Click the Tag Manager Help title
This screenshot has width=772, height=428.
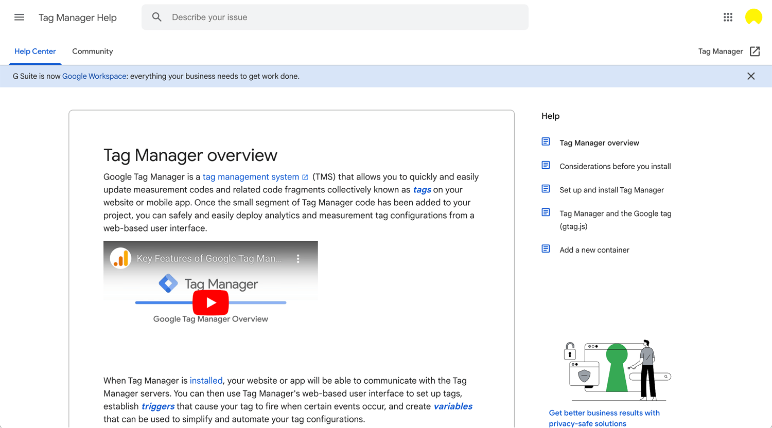78,17
